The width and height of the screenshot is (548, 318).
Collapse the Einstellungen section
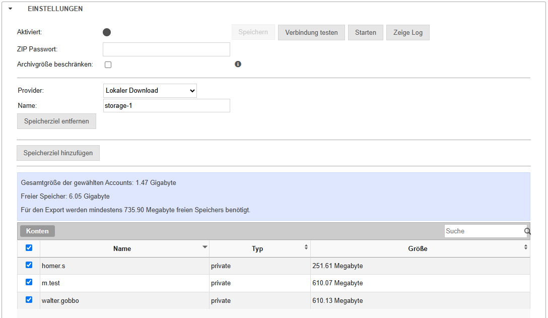click(10, 9)
